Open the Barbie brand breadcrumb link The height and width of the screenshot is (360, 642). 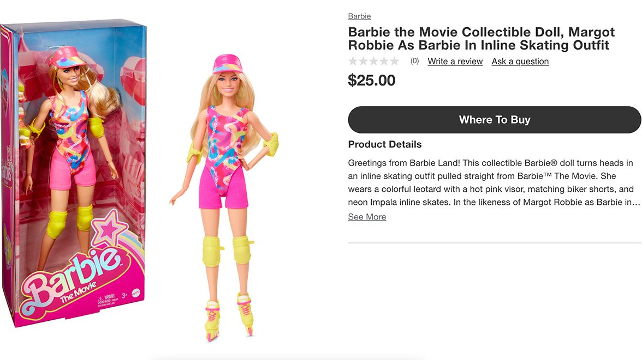pyautogui.click(x=359, y=16)
